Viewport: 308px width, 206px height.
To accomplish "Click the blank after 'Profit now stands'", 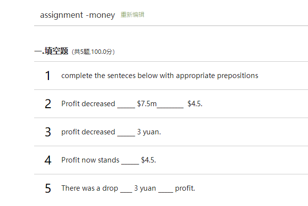I will point(130,161).
